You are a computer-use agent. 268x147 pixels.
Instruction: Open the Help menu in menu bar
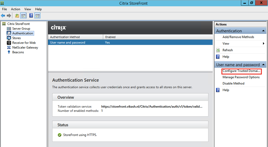click(x=38, y=9)
